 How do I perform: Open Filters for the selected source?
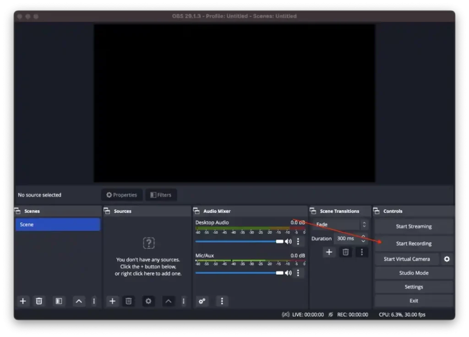point(161,195)
